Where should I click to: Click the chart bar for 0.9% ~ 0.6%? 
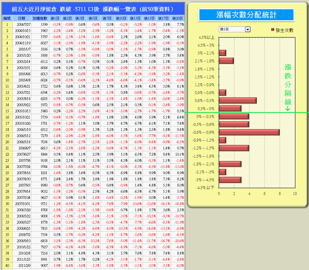click(x=223, y=93)
